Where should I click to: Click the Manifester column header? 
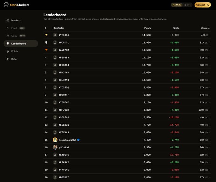[58, 28]
